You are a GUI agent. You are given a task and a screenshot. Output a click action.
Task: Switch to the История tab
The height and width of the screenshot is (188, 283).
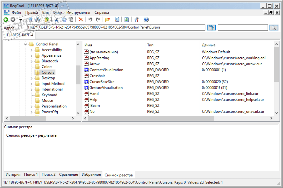click(x=13, y=174)
